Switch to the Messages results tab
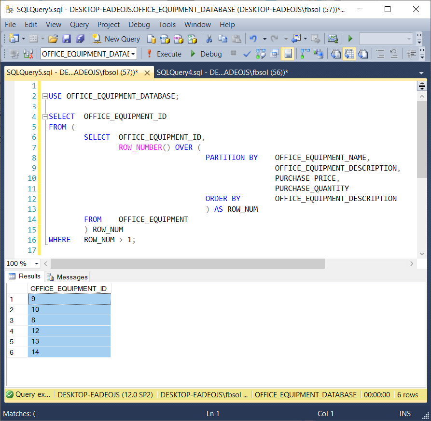Viewport: 431px width, 421px height. tap(68, 277)
